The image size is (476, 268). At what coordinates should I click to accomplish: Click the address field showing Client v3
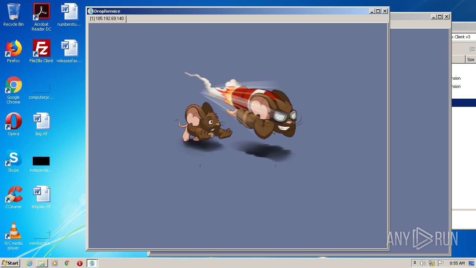click(x=464, y=37)
